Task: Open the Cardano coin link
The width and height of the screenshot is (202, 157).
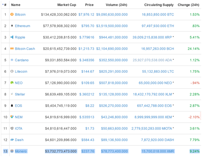Action: coord(22,60)
